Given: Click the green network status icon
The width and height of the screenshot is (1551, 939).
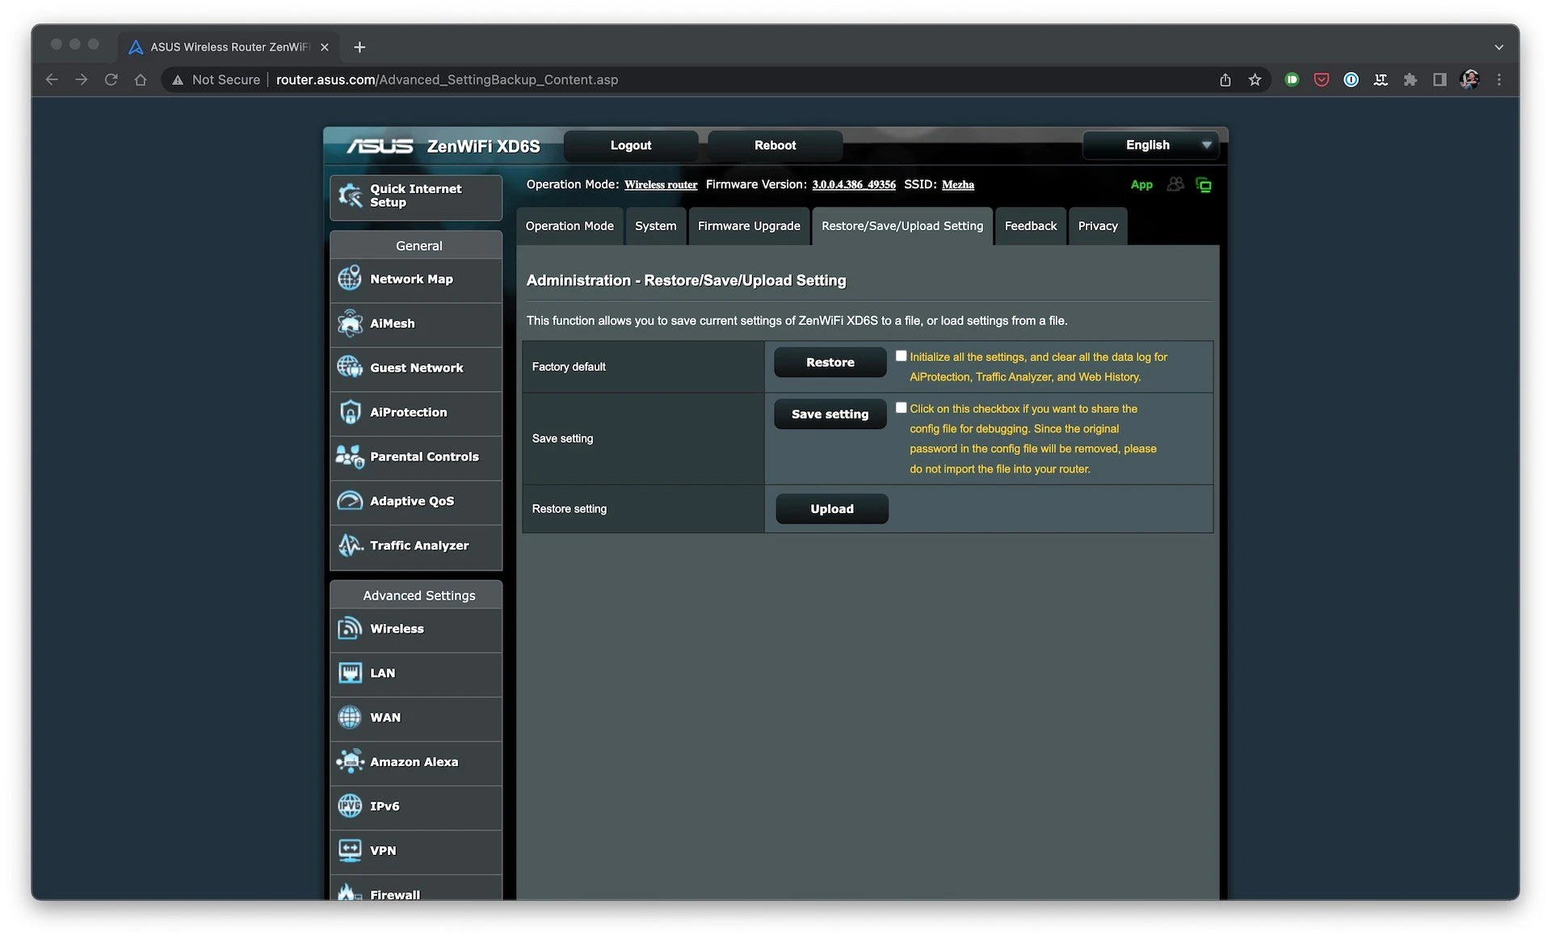Looking at the screenshot, I should coord(1204,185).
